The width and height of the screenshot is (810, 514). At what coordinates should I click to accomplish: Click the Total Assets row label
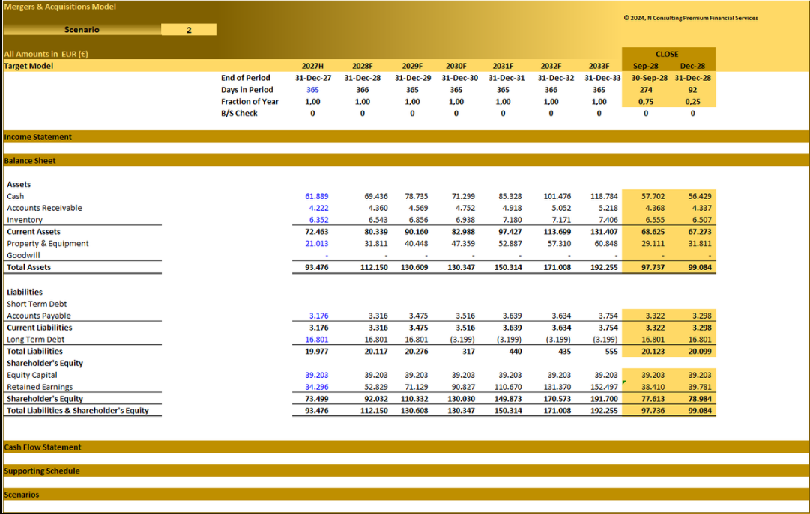[x=28, y=267]
